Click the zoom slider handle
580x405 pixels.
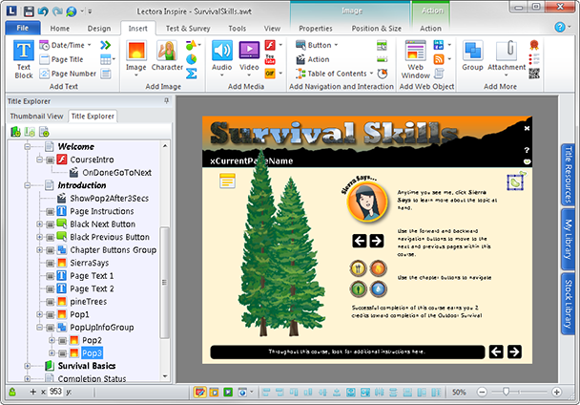506,392
